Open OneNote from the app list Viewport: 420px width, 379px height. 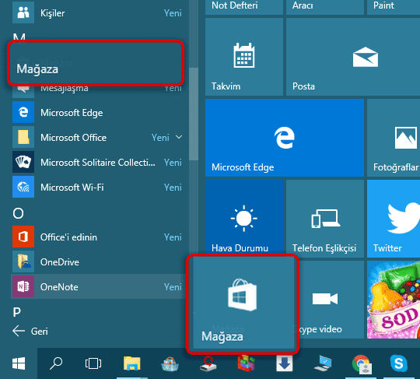97,287
